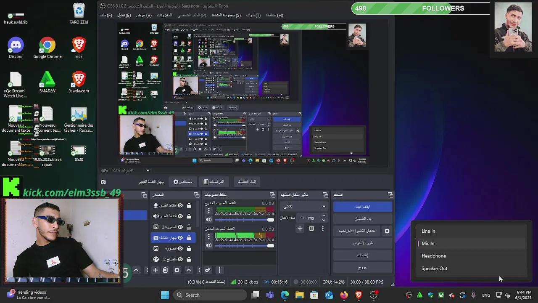Add a new source with plus icon

pos(155,270)
